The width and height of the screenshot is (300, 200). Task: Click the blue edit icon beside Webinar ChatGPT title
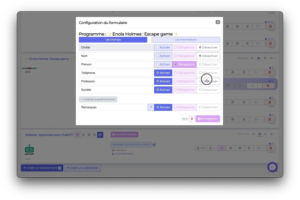(100, 135)
